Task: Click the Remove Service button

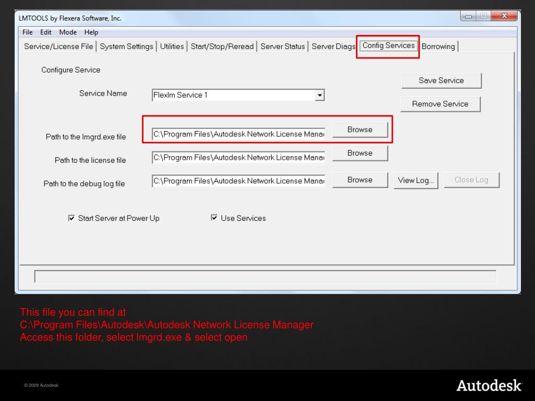Action: (x=440, y=104)
